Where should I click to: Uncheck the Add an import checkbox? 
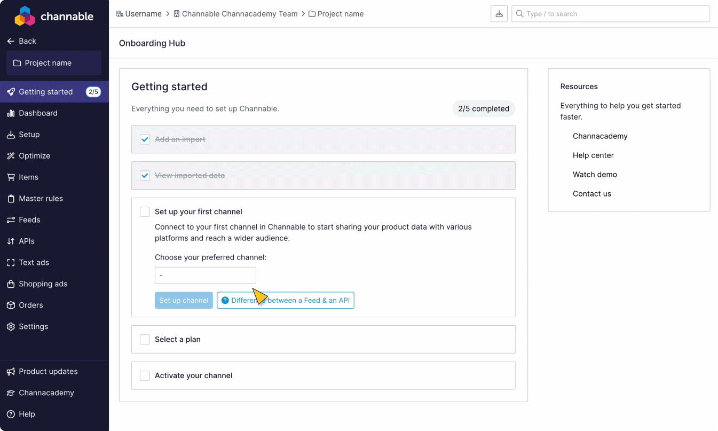click(145, 139)
